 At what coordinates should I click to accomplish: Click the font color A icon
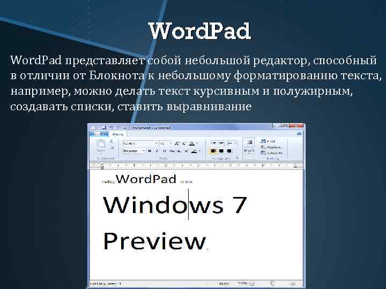tap(192, 143)
